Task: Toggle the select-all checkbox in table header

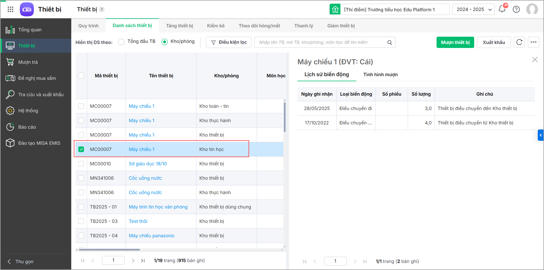Action: point(81,76)
